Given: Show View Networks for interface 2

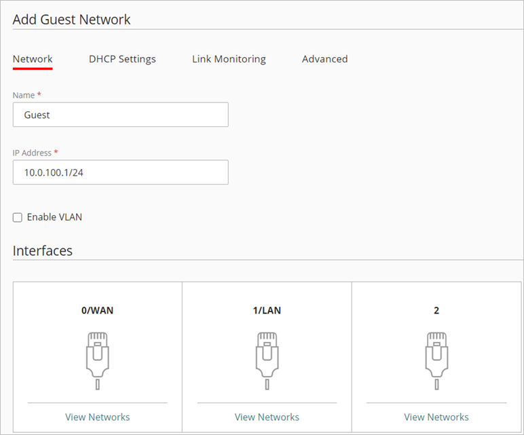Looking at the screenshot, I should [x=436, y=417].
